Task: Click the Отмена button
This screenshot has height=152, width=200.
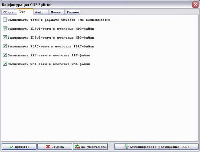Action: (x=55, y=147)
